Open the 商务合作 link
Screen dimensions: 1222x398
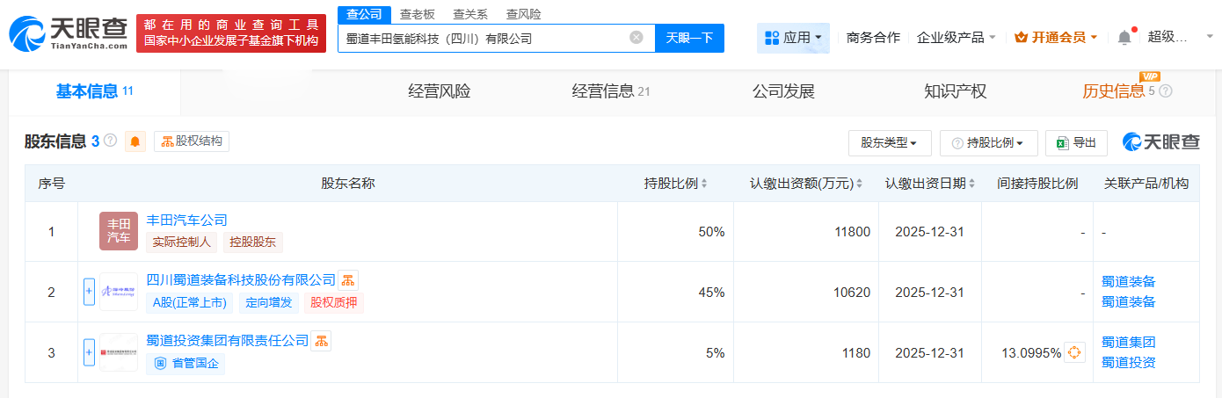coord(873,38)
